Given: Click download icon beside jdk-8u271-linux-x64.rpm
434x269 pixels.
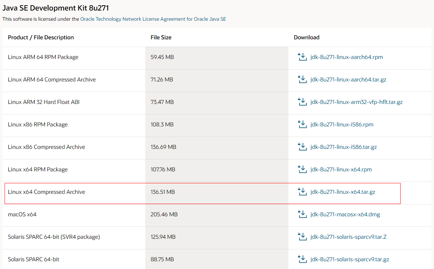Looking at the screenshot, I should click(x=302, y=169).
